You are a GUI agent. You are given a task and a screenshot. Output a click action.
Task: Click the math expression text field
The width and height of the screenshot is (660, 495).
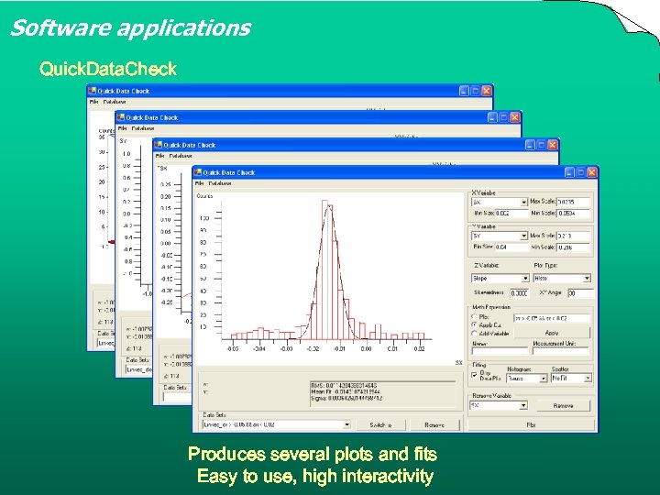(552, 318)
